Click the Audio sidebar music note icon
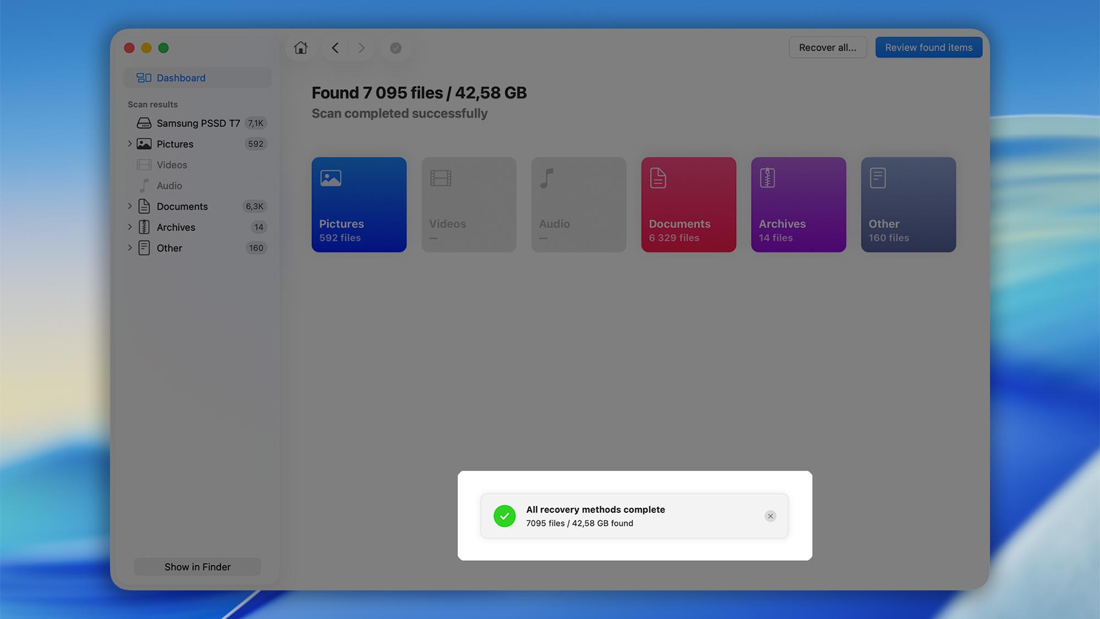 144,185
